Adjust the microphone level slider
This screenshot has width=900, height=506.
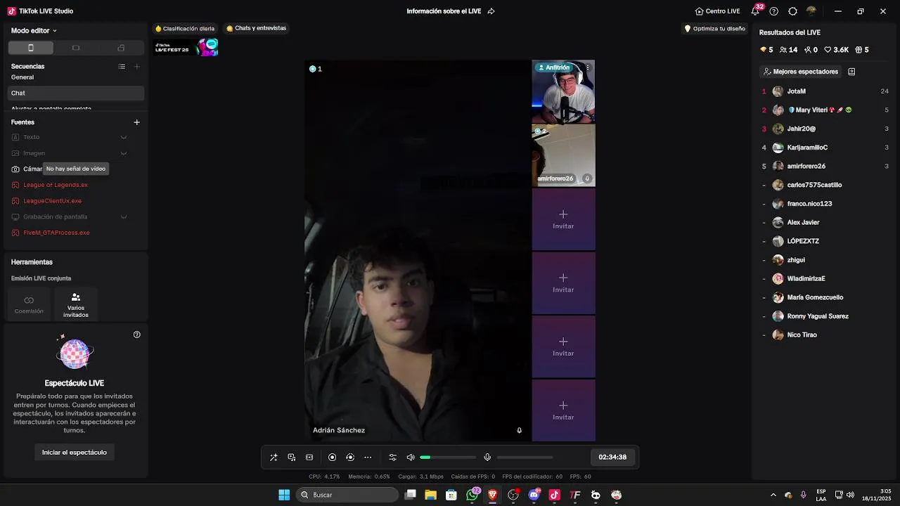(525, 458)
